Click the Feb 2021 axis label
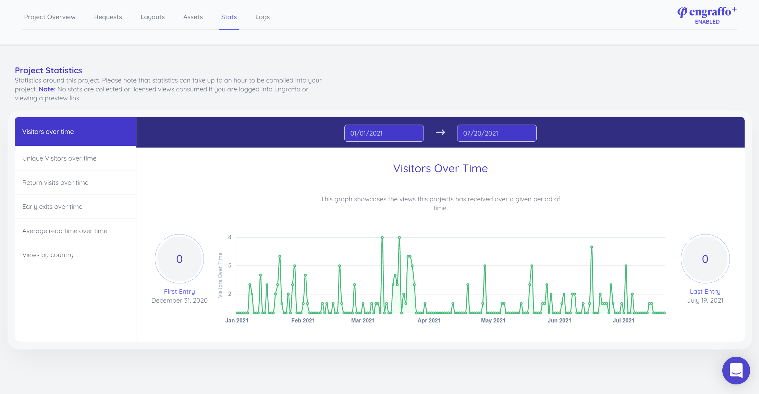Viewport: 759px width, 394px height. click(x=303, y=321)
